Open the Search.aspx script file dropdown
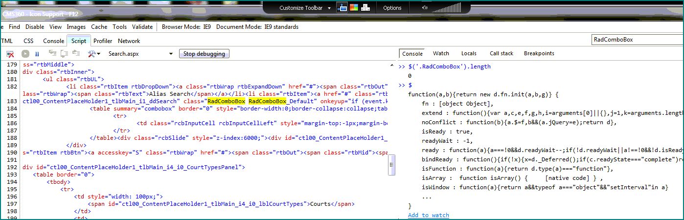Image resolution: width=684 pixels, height=220 pixels. pos(141,54)
